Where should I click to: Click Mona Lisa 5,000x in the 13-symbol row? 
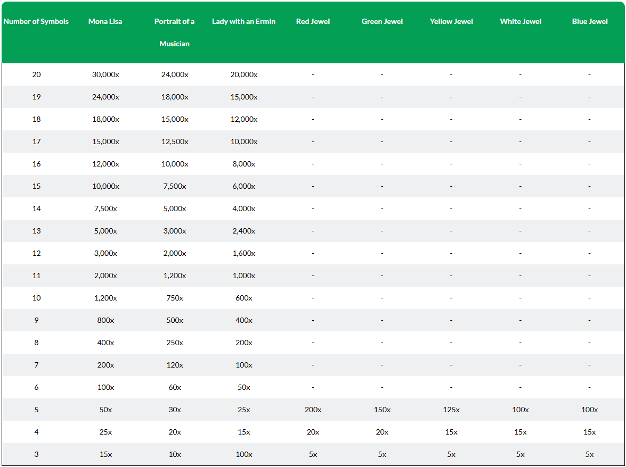click(x=105, y=231)
